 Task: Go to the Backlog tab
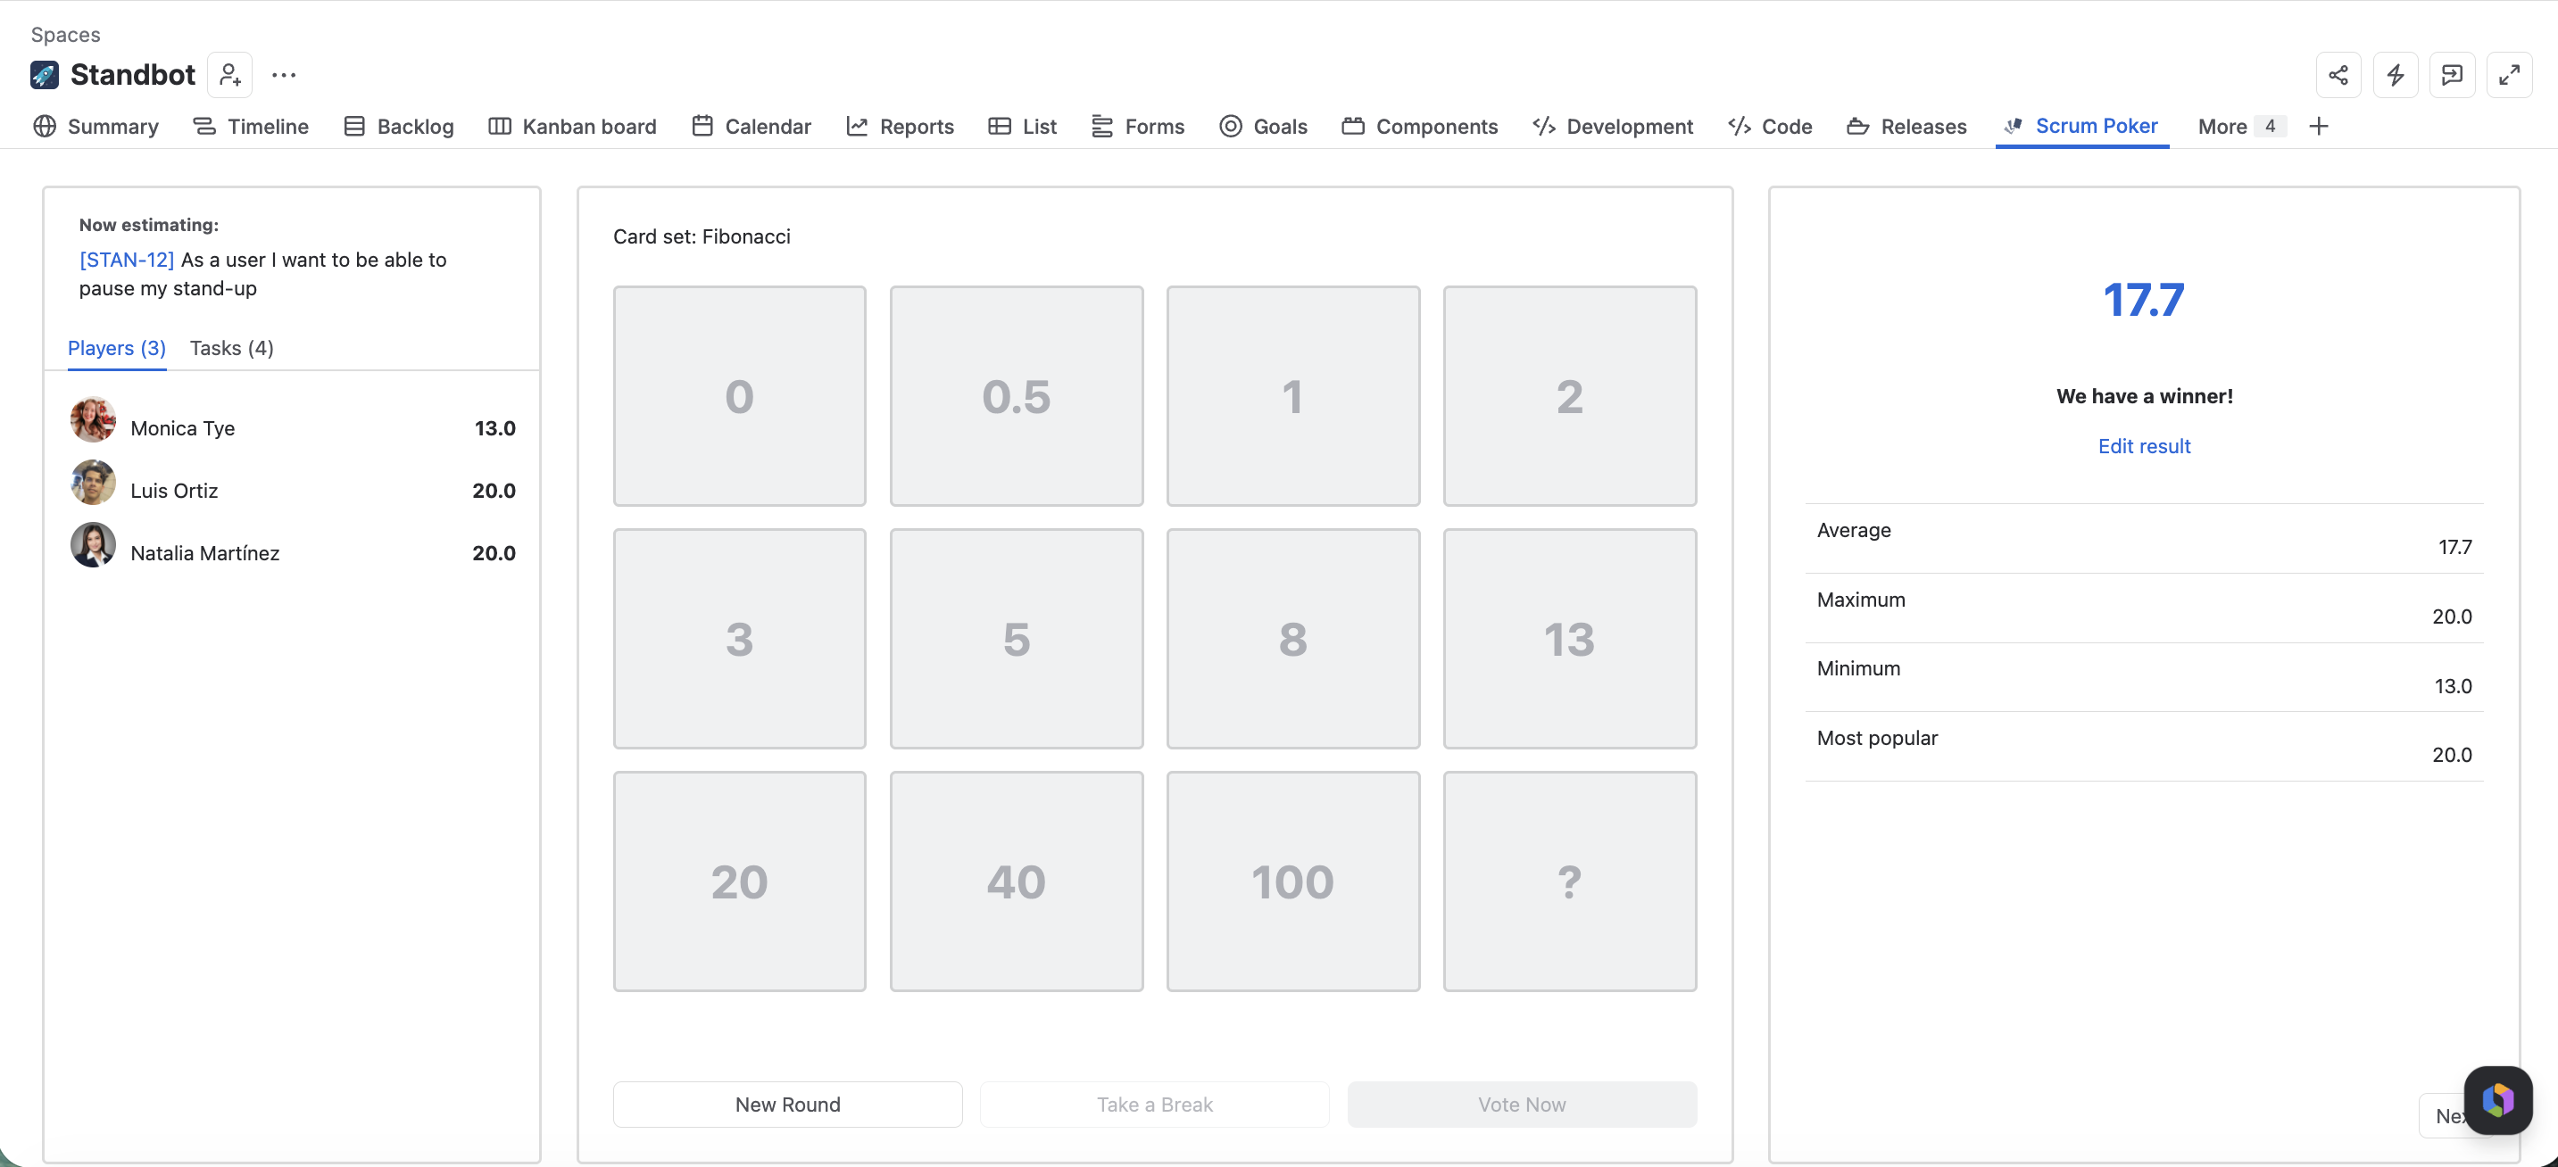(x=398, y=126)
